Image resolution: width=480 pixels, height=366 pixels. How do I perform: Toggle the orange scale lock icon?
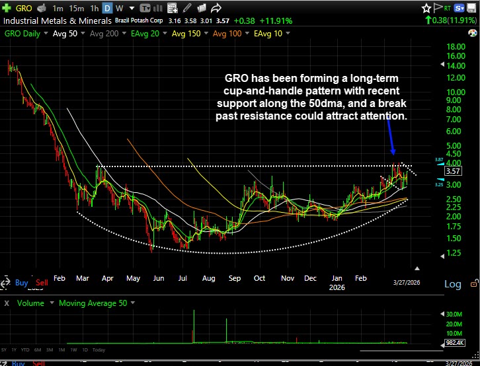(473, 283)
